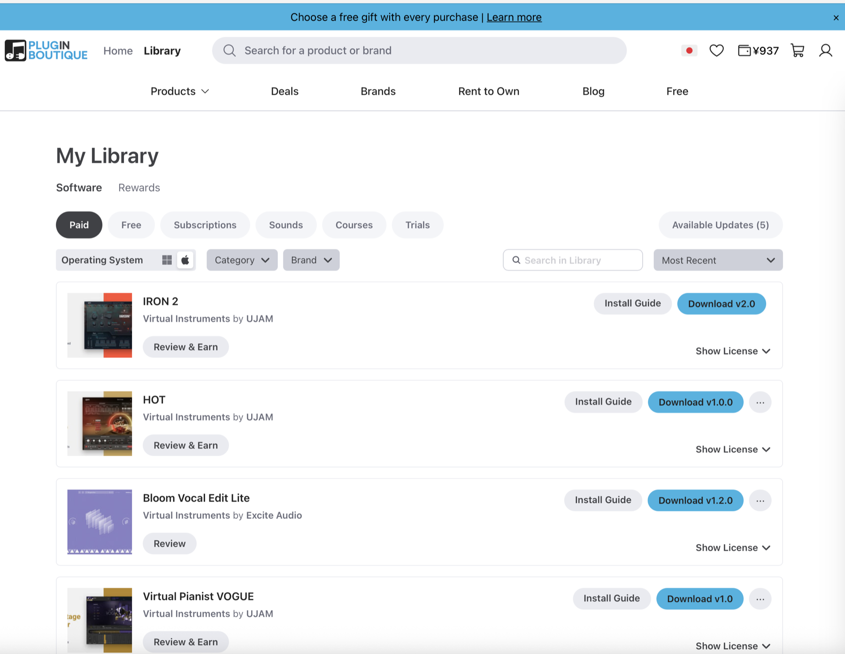Select the Courses filter pill
Image resolution: width=845 pixels, height=654 pixels.
pyautogui.click(x=354, y=225)
